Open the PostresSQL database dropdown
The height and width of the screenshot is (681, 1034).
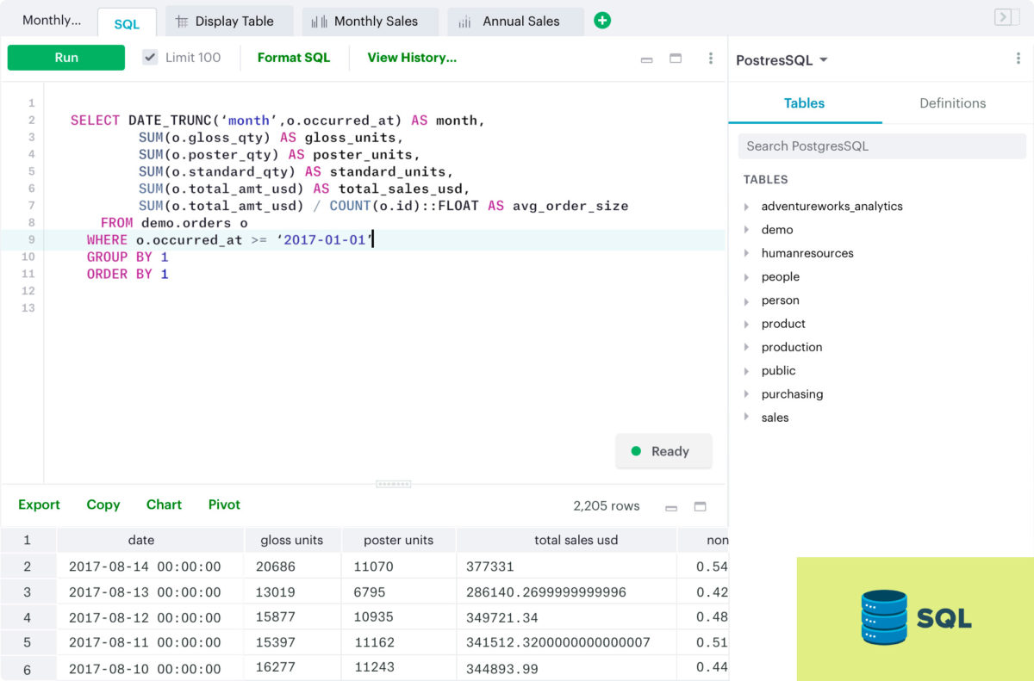tap(782, 60)
